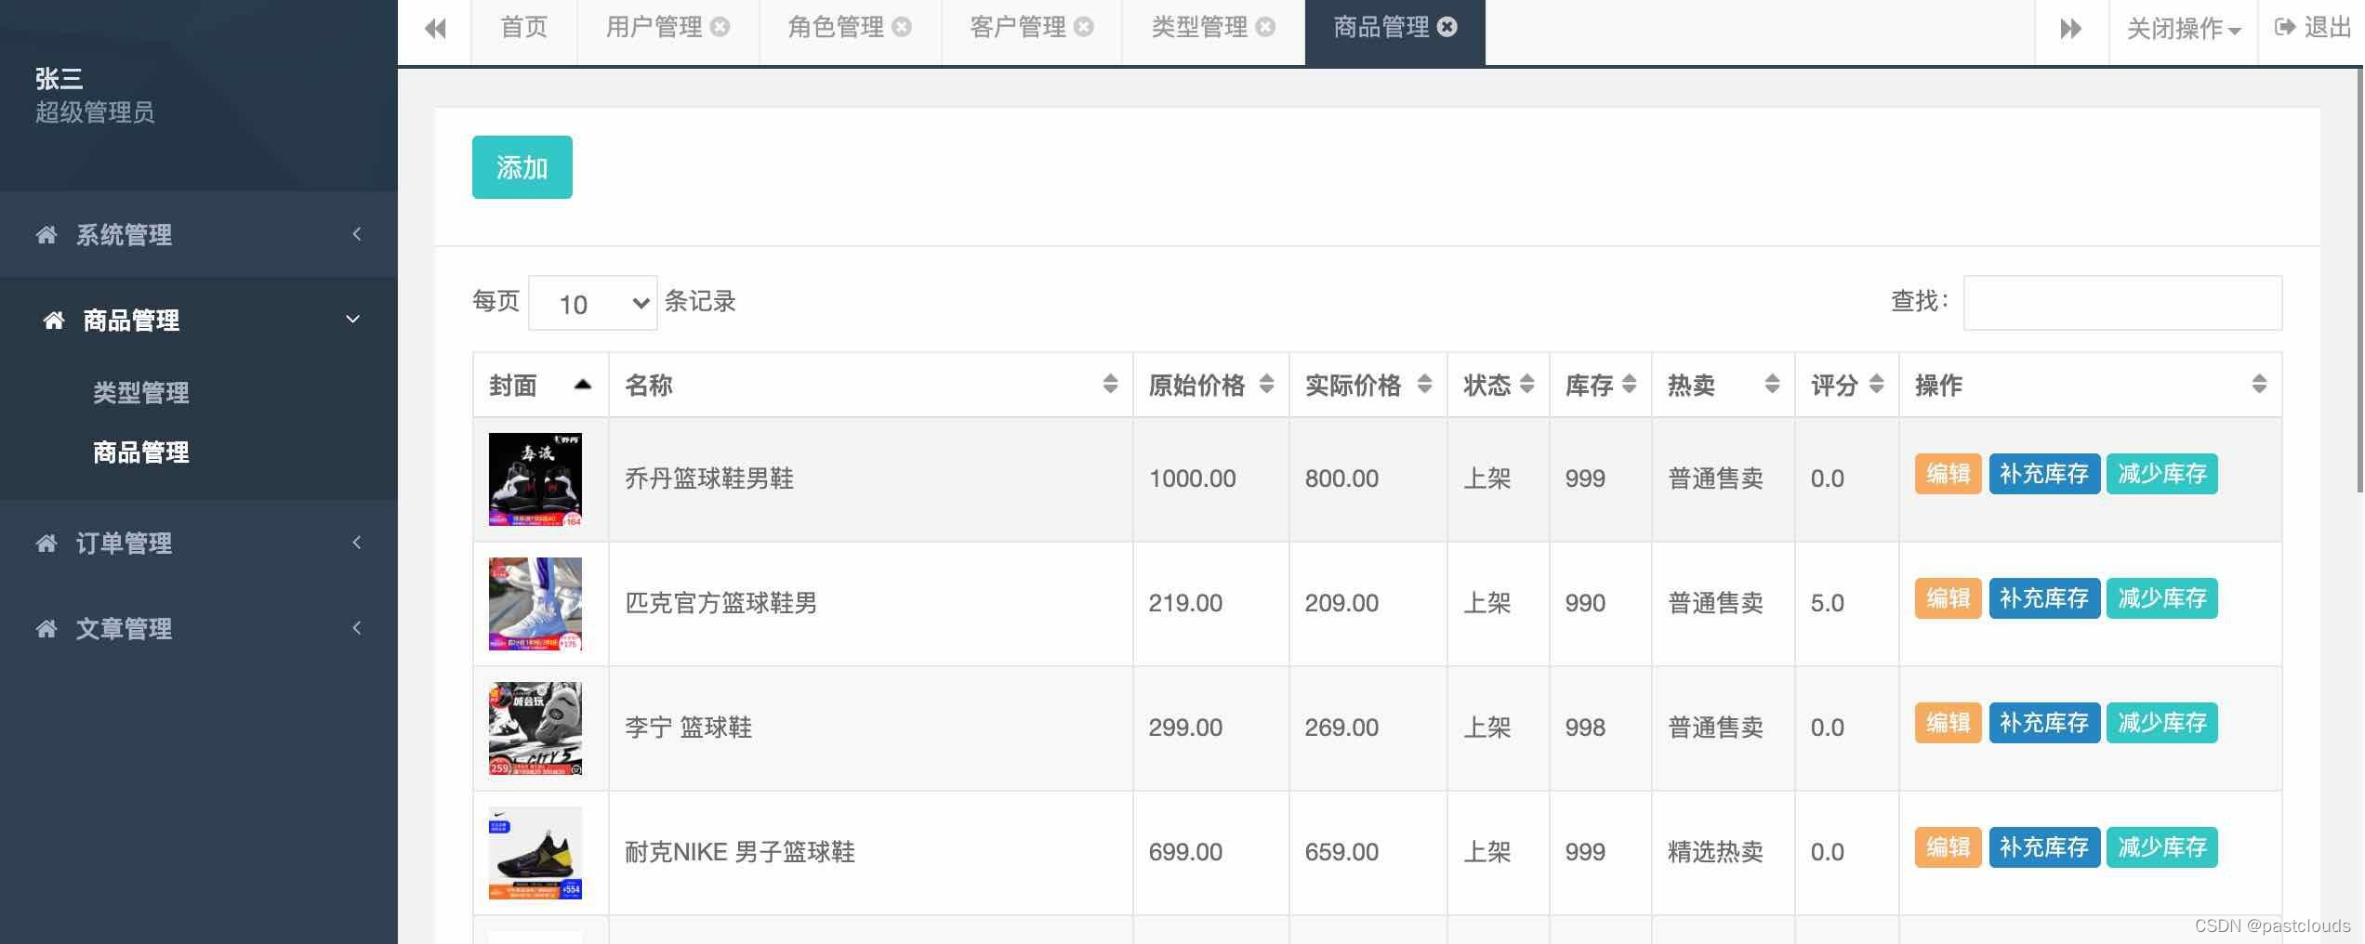The height and width of the screenshot is (944, 2365).
Task: Click the 耐克NIKE 男子篮球鞋 cover thumbnail
Action: pyautogui.click(x=535, y=853)
